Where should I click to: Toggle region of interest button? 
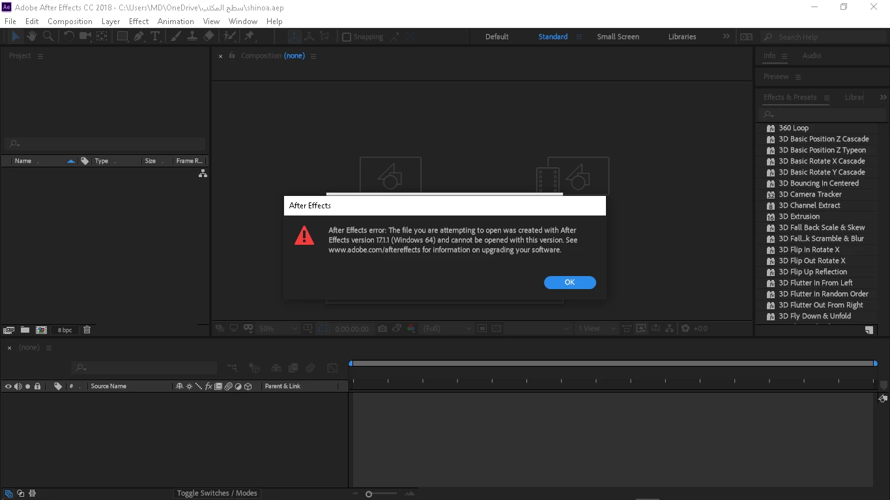(x=482, y=329)
